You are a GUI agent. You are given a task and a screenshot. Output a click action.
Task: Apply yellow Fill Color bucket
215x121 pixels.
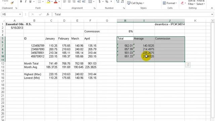click(x=48, y=2)
